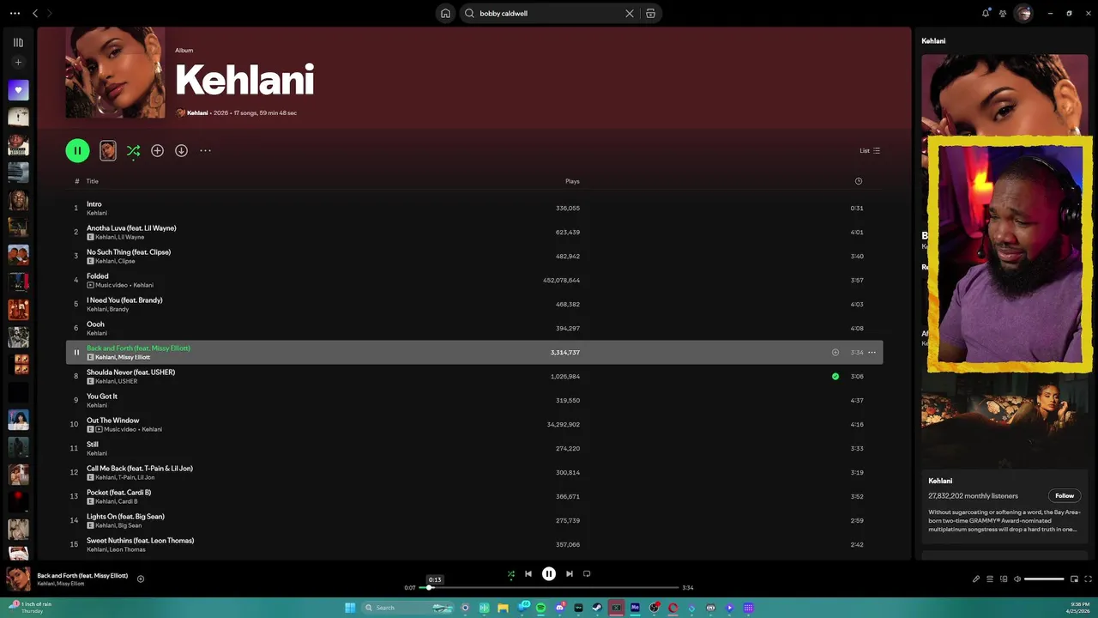Image resolution: width=1098 pixels, height=618 pixels.
Task: Seek within the song progress bar
Action: pos(549,588)
